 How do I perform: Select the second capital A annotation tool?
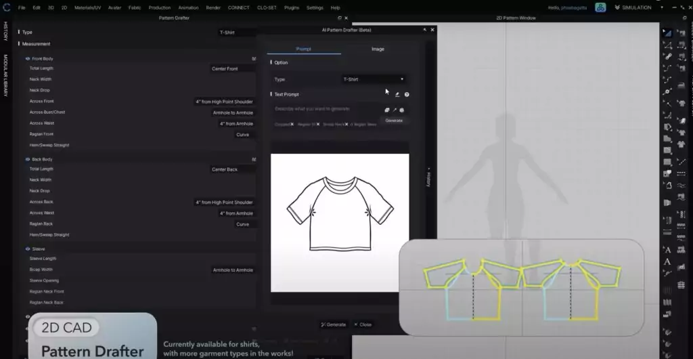tap(667, 261)
